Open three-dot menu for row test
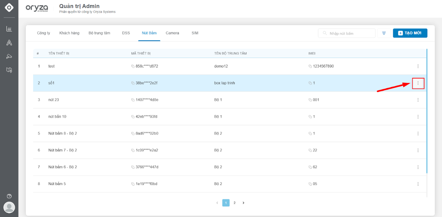 pos(418,66)
